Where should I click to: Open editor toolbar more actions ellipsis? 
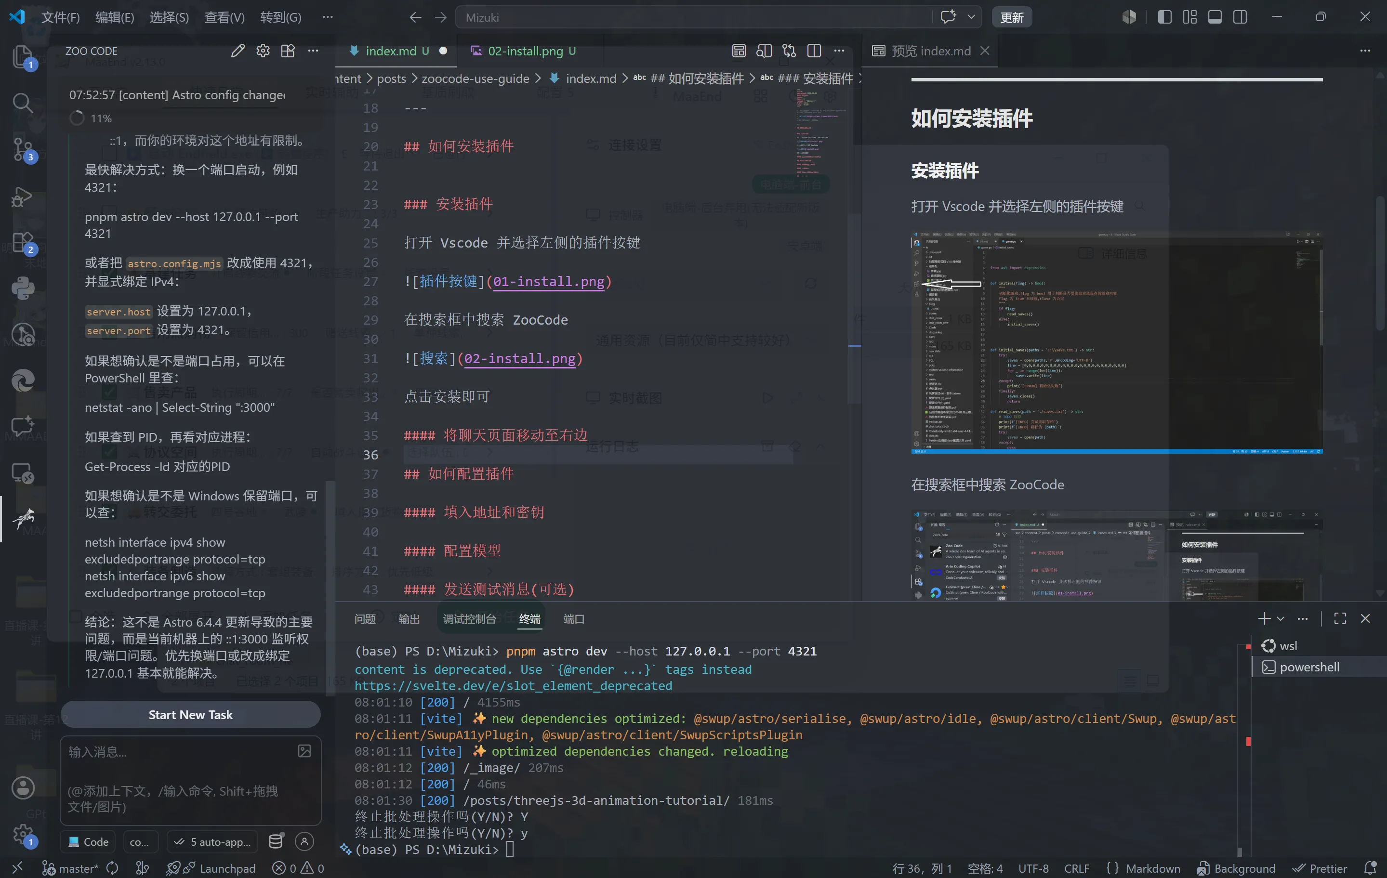click(x=839, y=51)
